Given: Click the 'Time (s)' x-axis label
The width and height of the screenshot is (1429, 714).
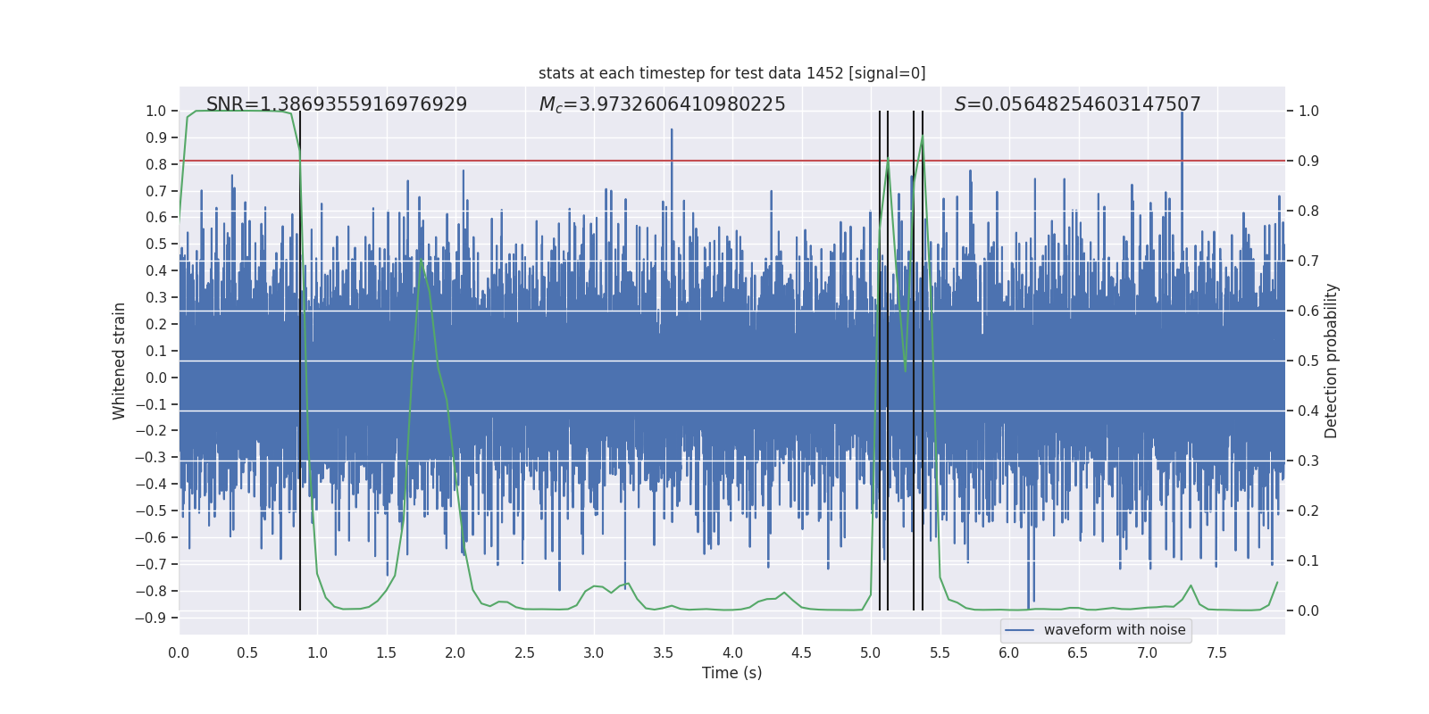Looking at the screenshot, I should tap(731, 673).
